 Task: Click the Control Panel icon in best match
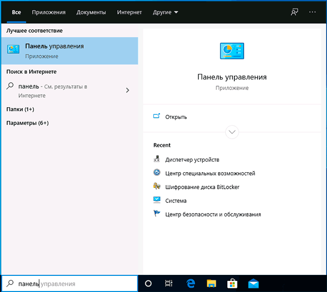coord(13,49)
